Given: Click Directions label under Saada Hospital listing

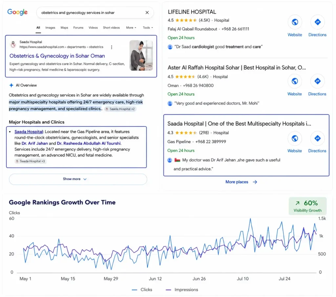Looking at the screenshot, I should point(317,151).
